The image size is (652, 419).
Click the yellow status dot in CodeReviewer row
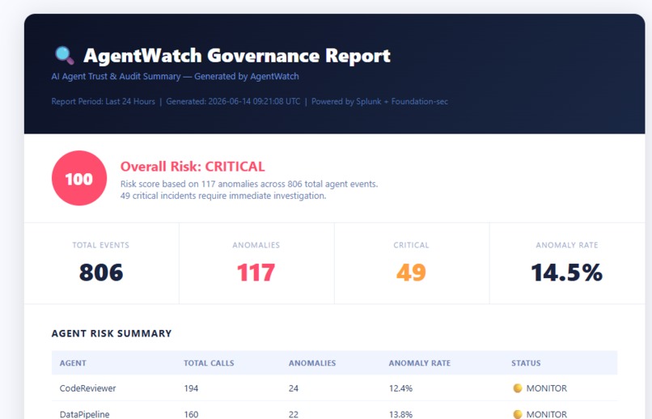(x=518, y=388)
